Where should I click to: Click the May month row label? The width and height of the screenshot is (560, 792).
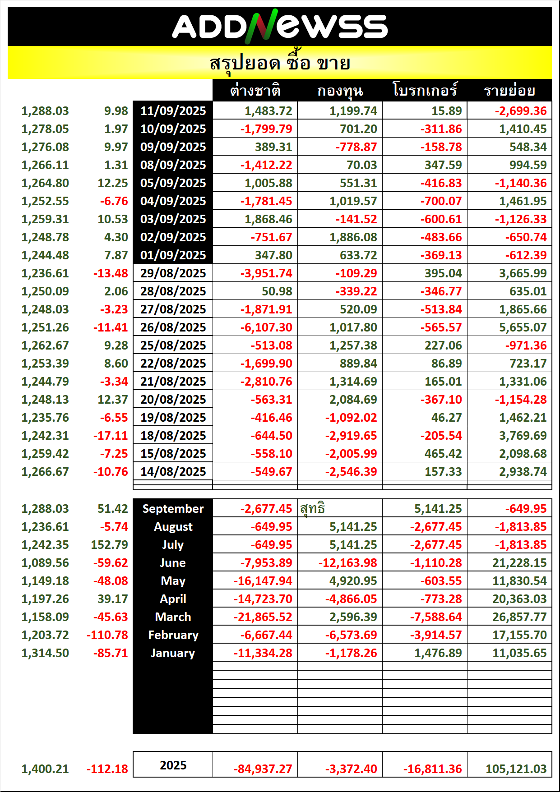click(x=173, y=580)
